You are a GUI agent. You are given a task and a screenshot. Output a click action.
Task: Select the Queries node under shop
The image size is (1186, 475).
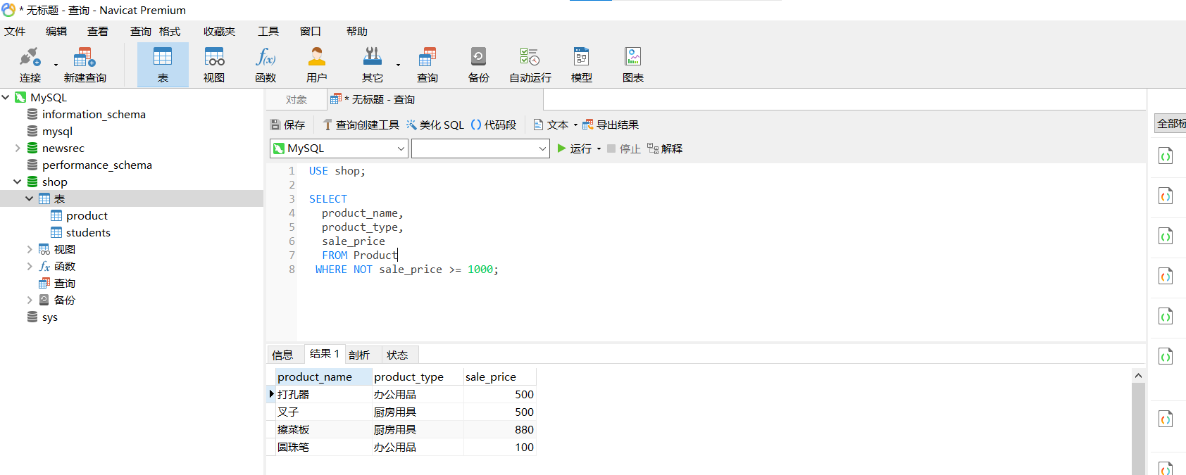(64, 283)
